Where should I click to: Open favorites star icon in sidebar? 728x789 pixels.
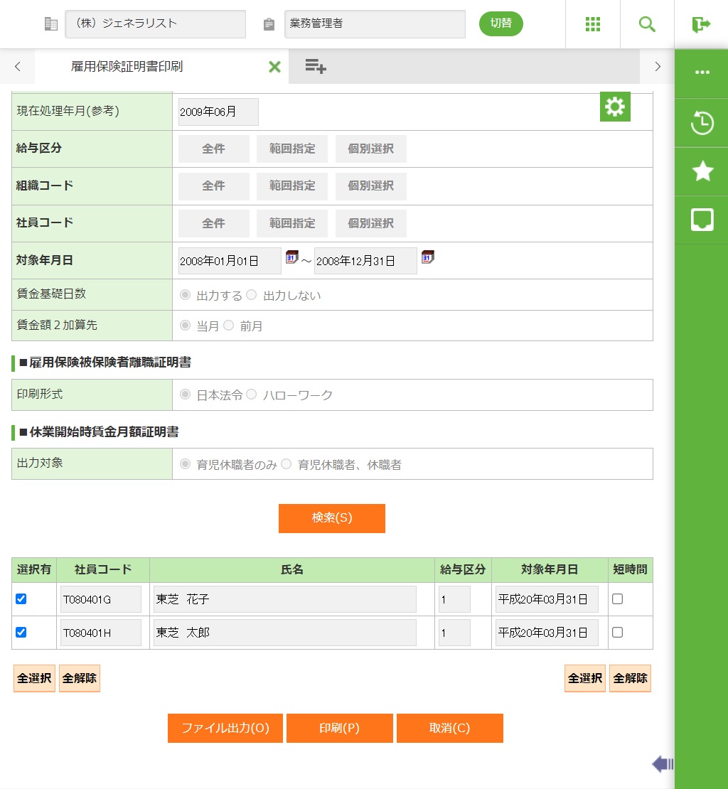pyautogui.click(x=702, y=171)
